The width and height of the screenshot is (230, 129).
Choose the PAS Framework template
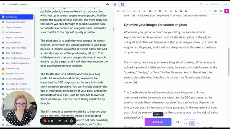pos(17,43)
